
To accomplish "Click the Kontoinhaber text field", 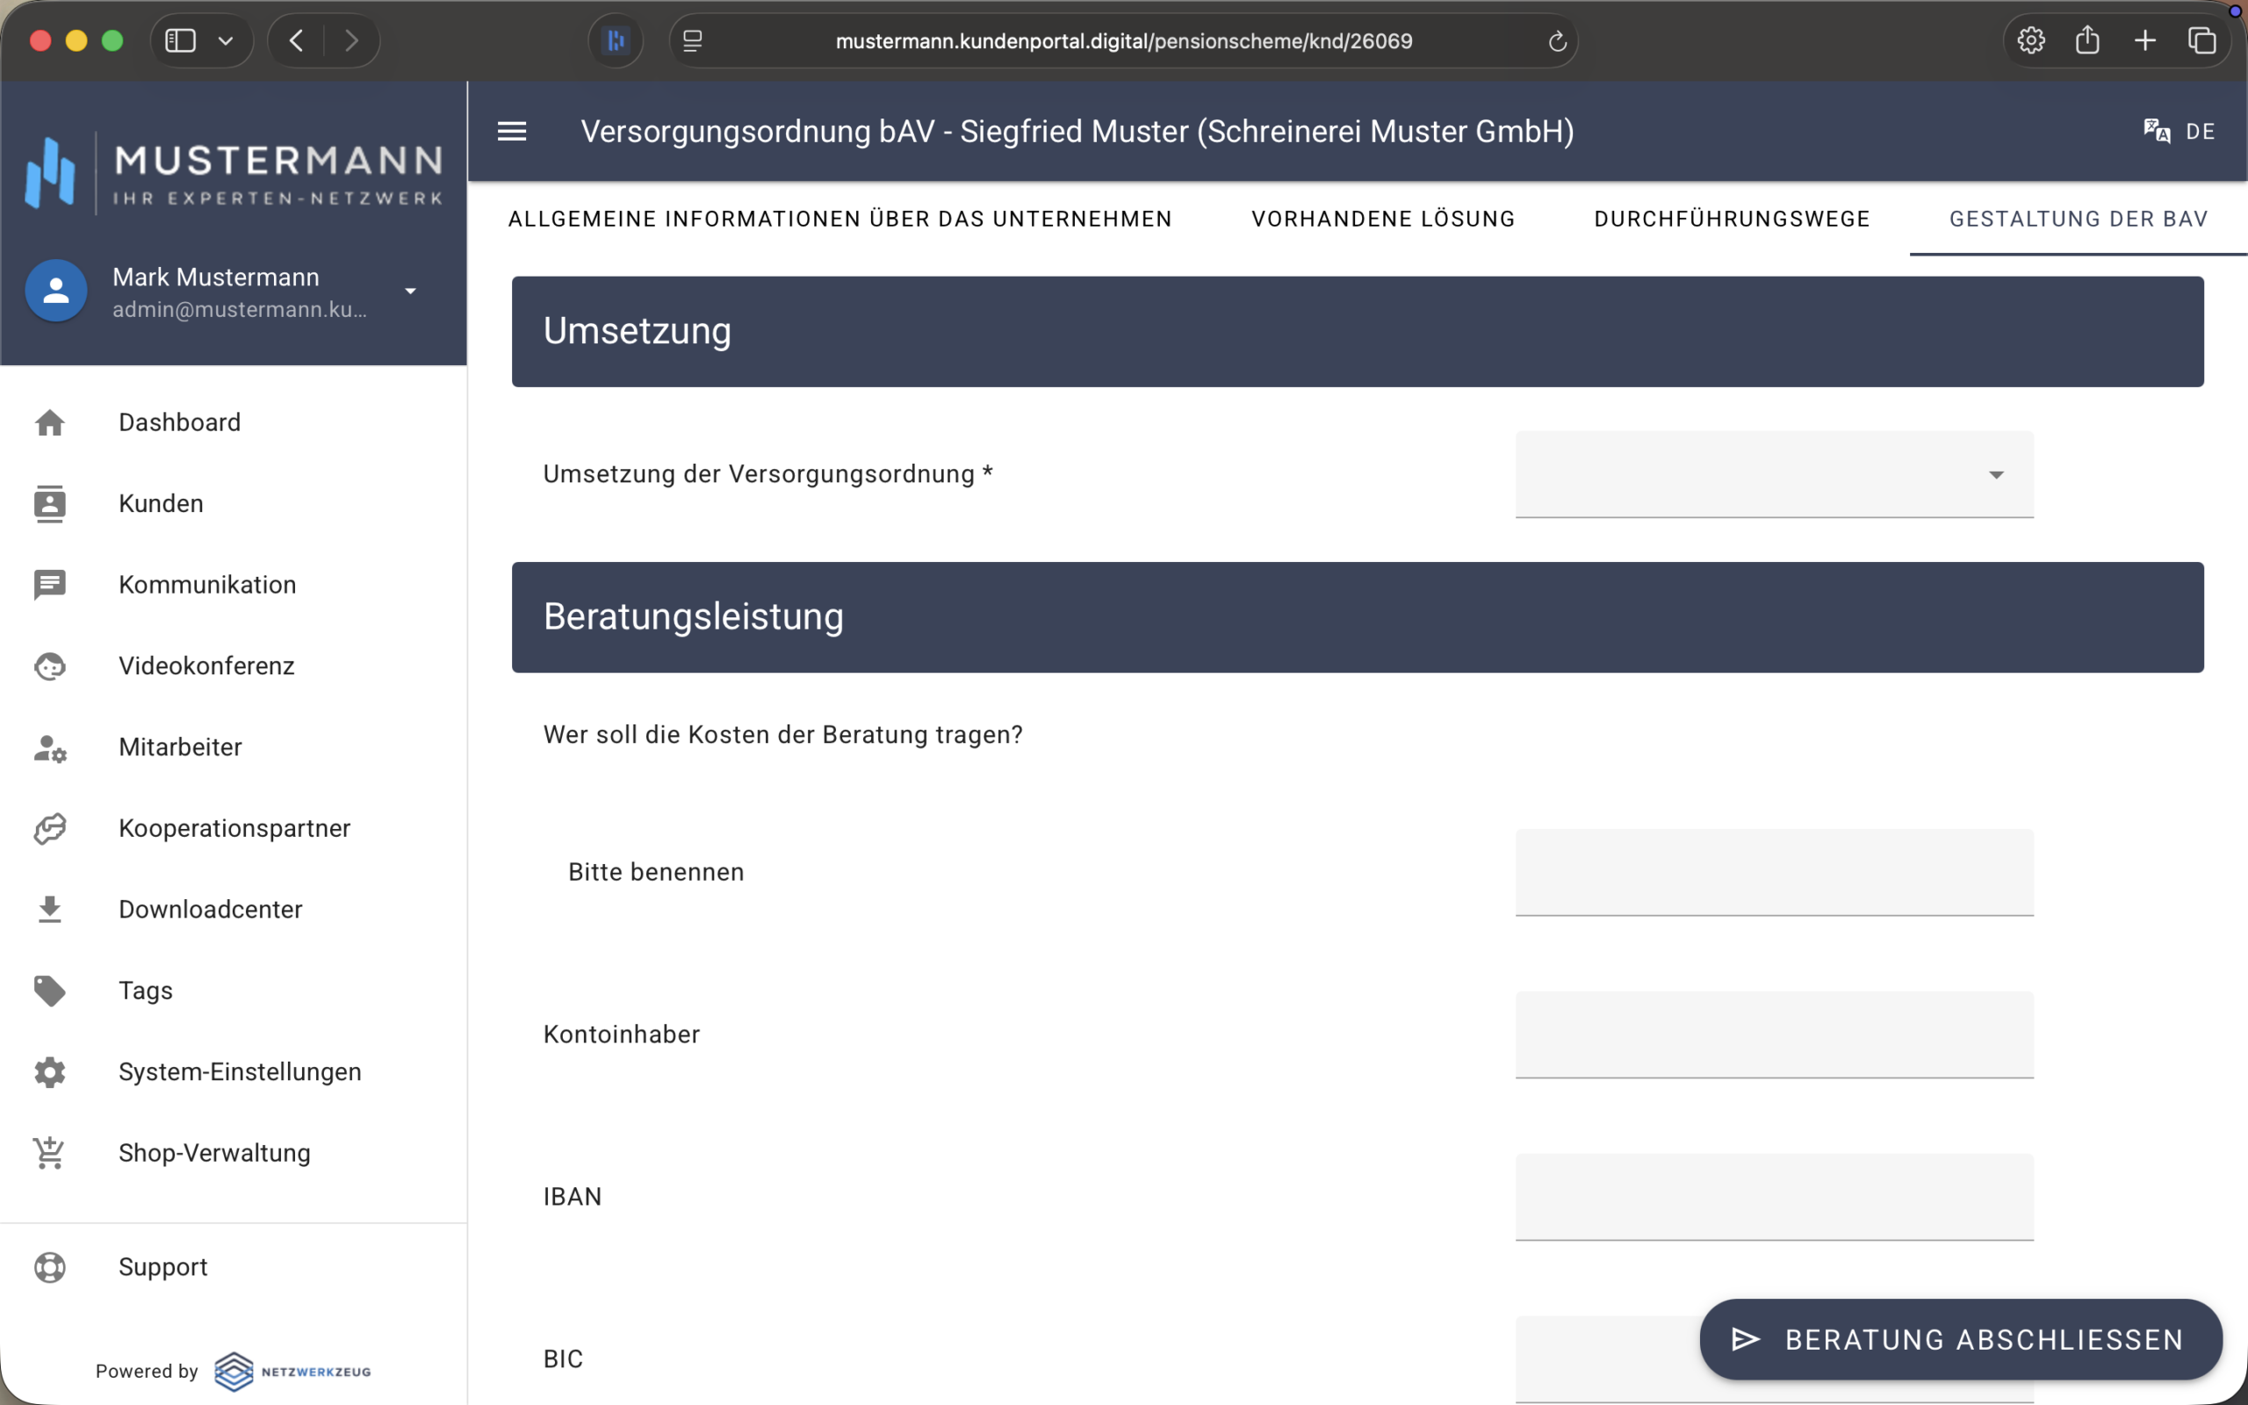I will [1773, 1034].
